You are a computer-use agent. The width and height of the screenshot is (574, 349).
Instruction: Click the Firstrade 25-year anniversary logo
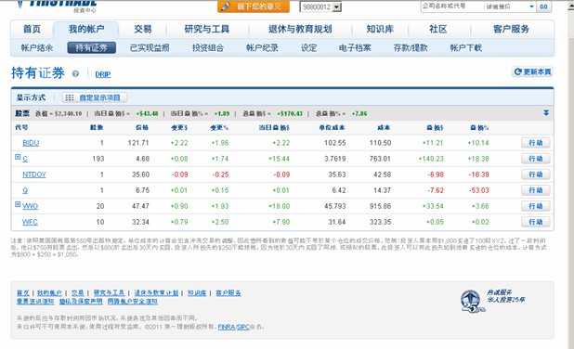click(x=473, y=301)
